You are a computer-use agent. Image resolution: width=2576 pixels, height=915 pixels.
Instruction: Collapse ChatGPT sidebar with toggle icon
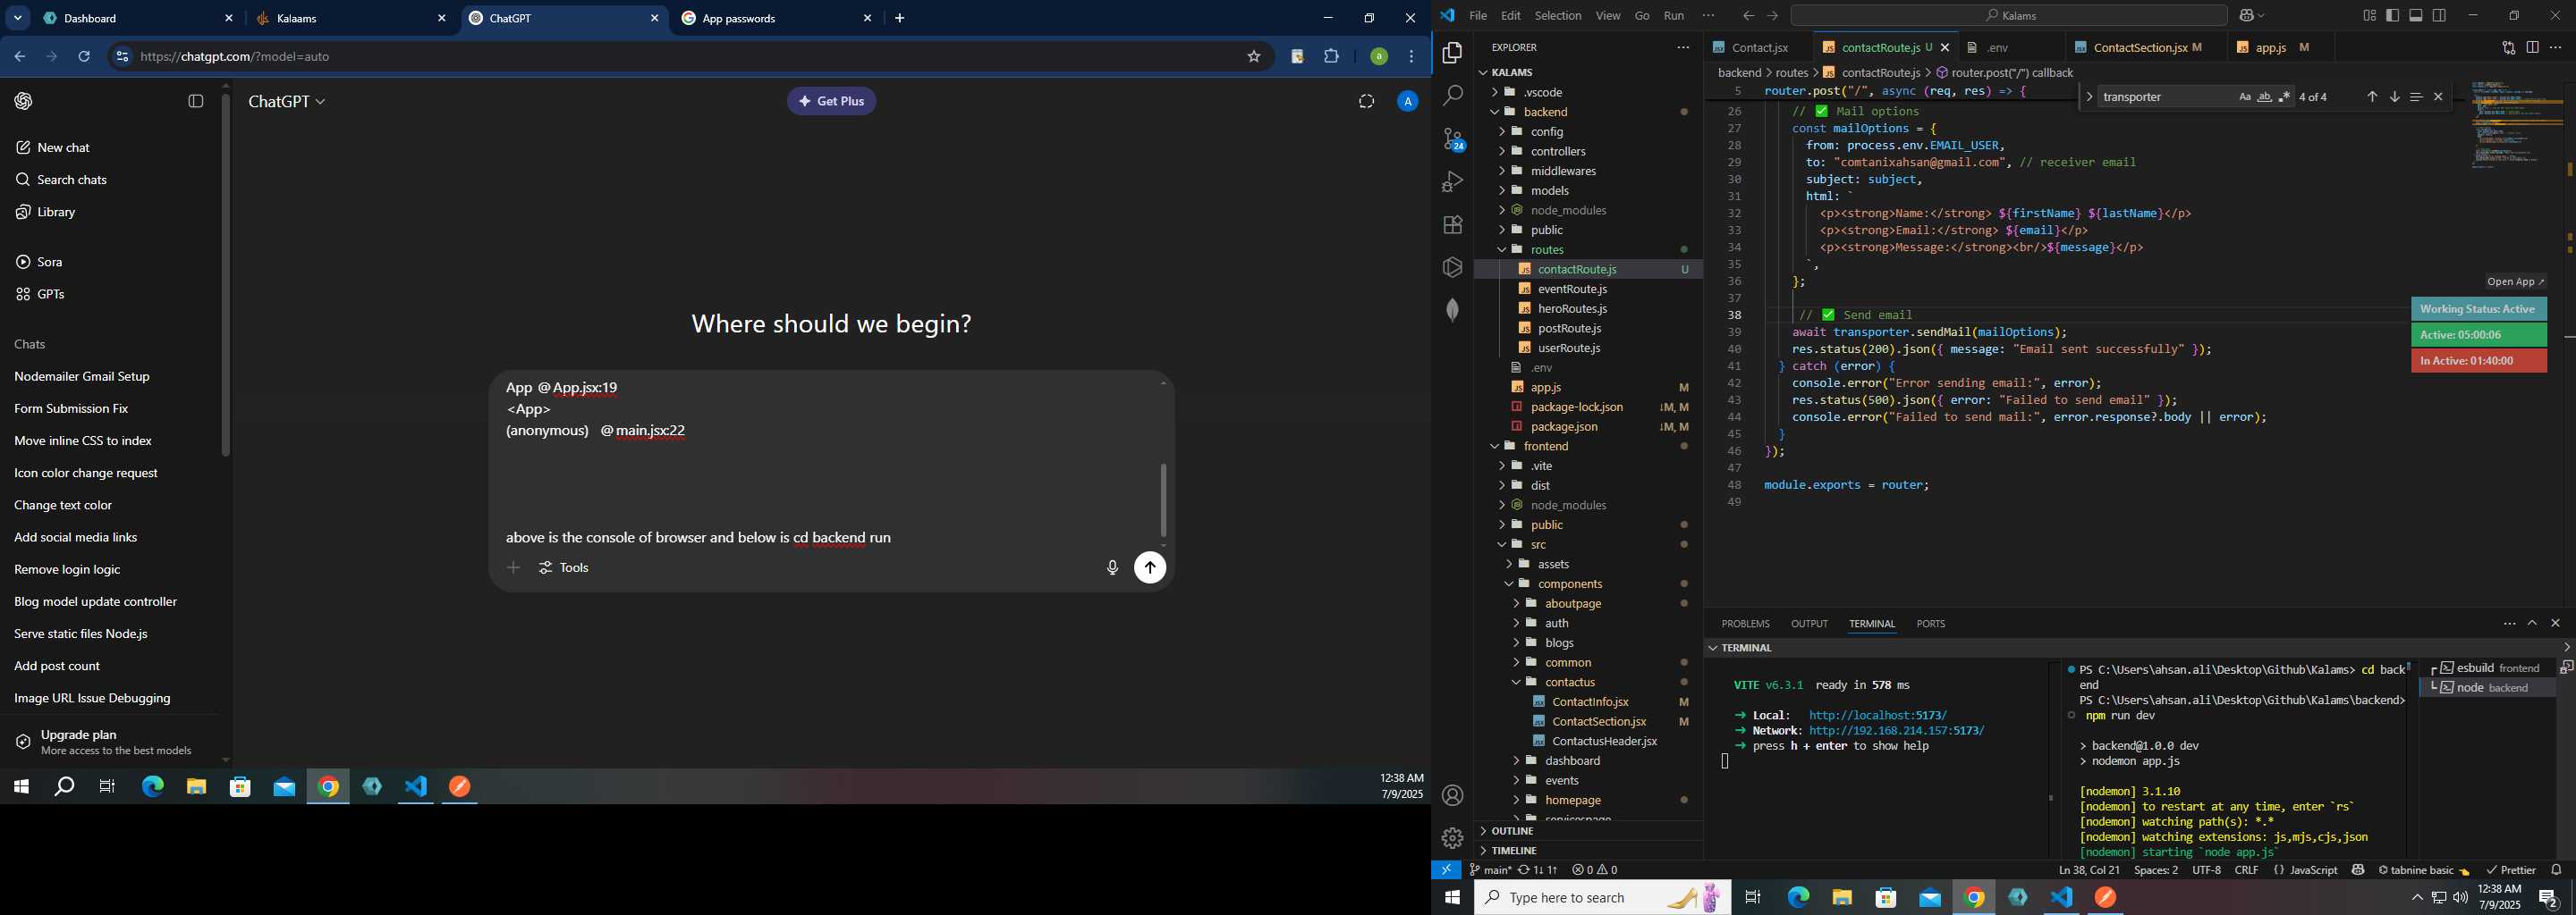click(x=196, y=101)
